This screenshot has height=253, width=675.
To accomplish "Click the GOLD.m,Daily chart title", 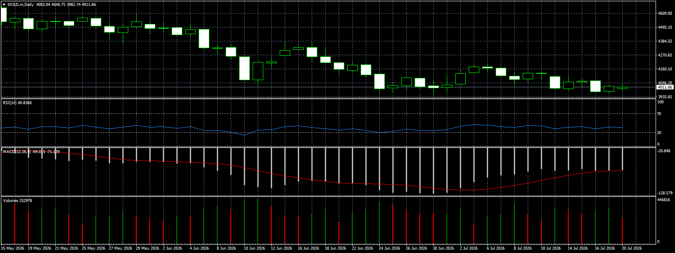I will click(21, 5).
